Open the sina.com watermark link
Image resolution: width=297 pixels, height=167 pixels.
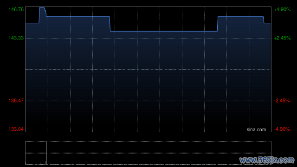(256, 130)
